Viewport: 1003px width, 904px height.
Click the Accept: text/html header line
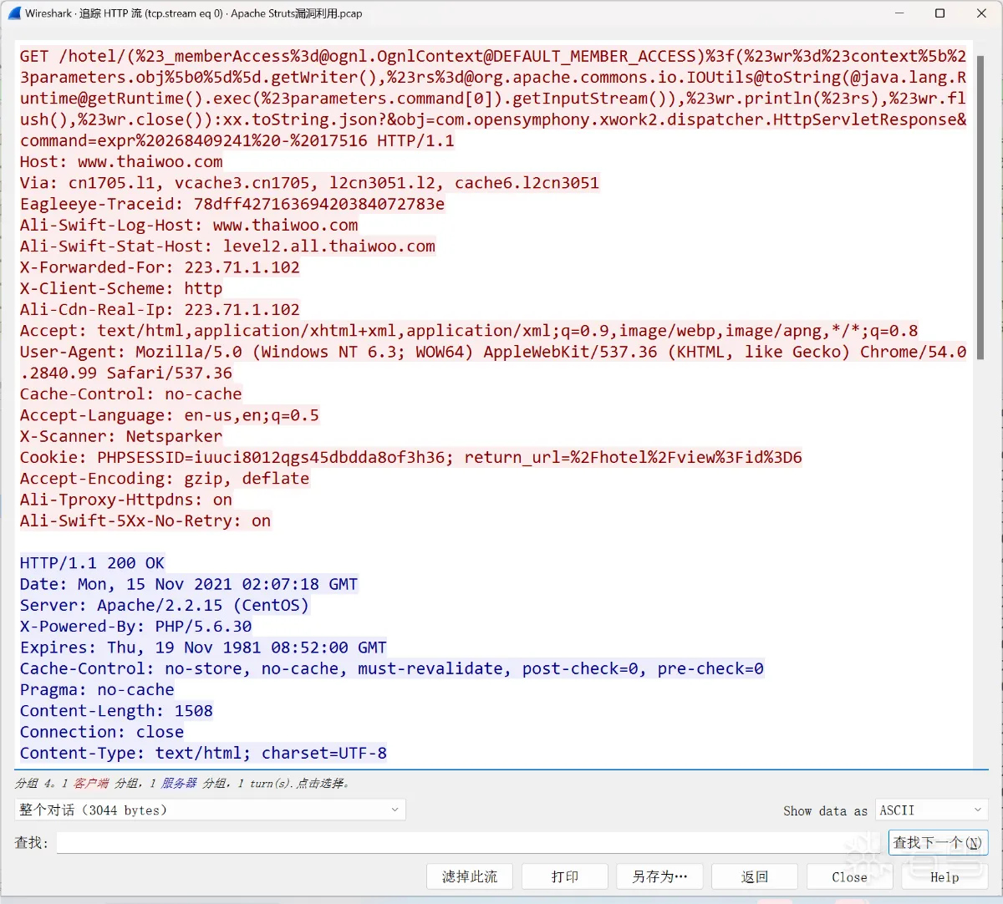click(x=469, y=331)
